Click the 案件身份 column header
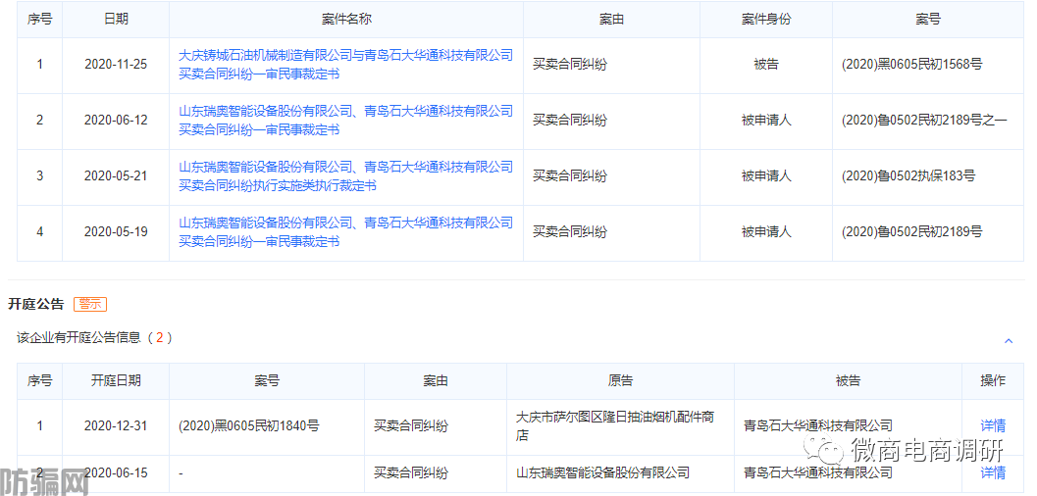Image resolution: width=1037 pixels, height=496 pixels. 766,20
